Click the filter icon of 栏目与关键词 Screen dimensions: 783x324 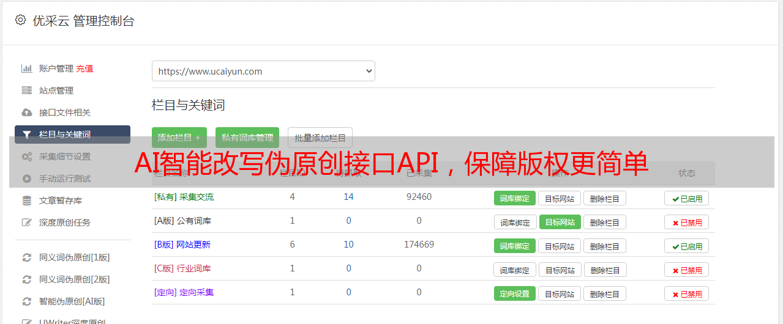tap(26, 134)
